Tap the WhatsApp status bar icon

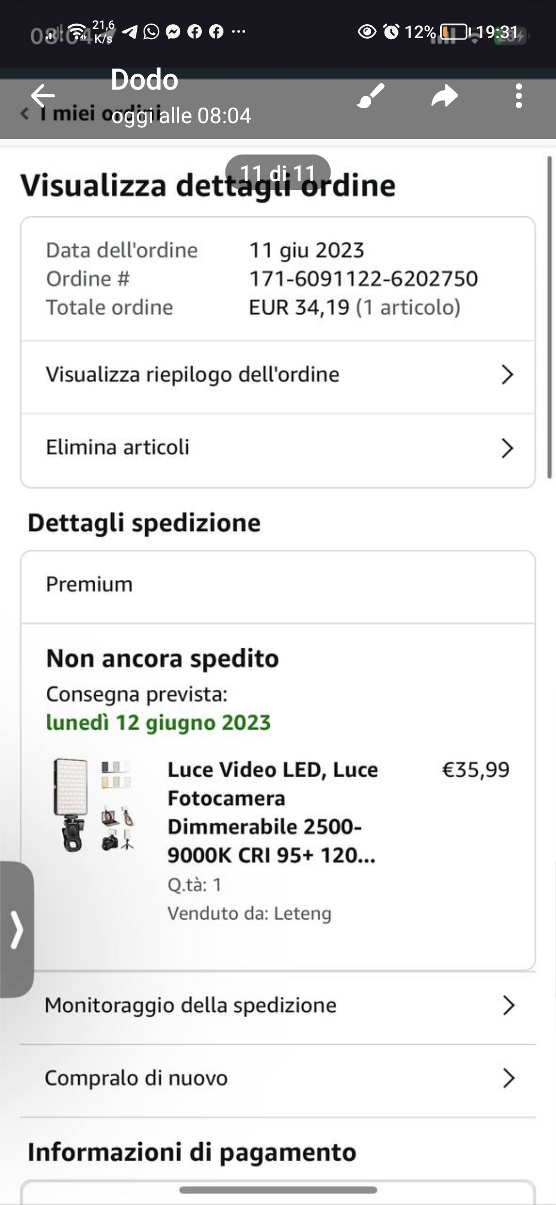[151, 32]
